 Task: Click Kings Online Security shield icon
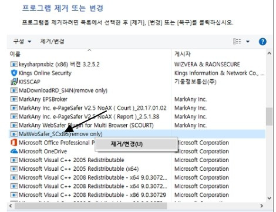14,73
